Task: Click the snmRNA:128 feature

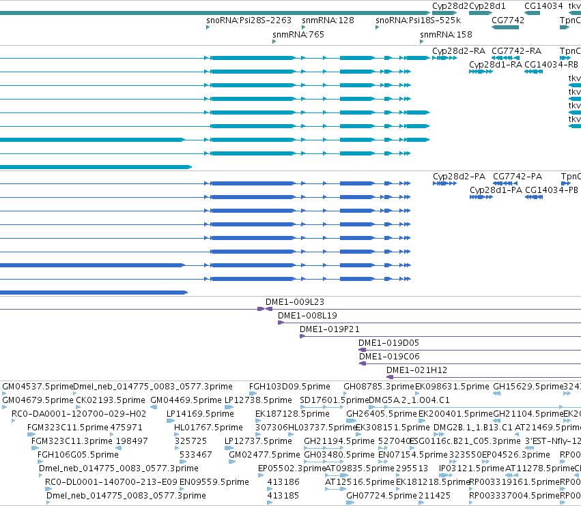Action: (303, 27)
